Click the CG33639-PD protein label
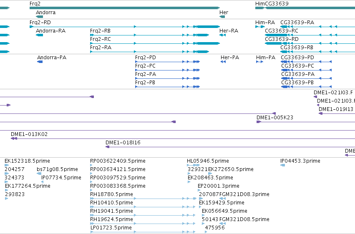This screenshot has height=234, width=355. (x=297, y=58)
